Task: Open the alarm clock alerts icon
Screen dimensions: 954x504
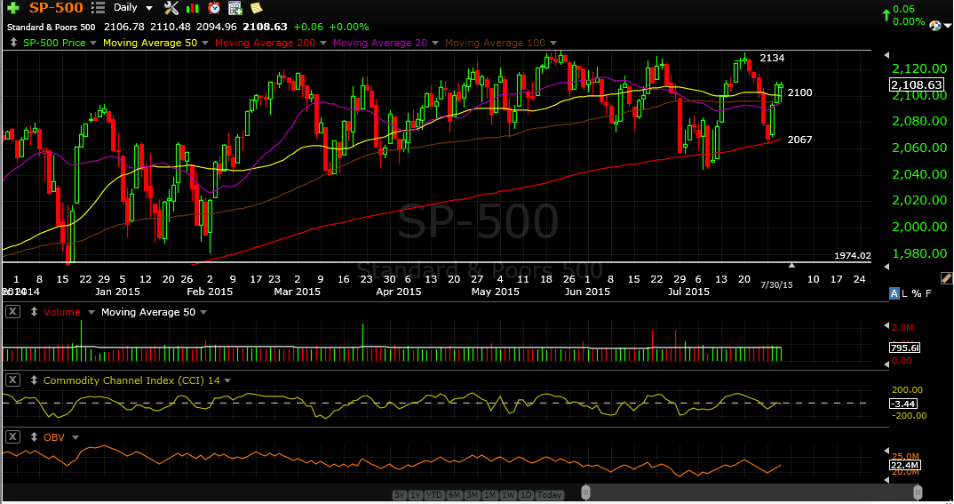Action: click(214, 8)
